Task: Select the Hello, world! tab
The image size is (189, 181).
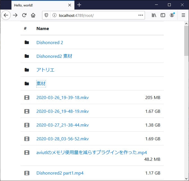Action: click(43, 5)
